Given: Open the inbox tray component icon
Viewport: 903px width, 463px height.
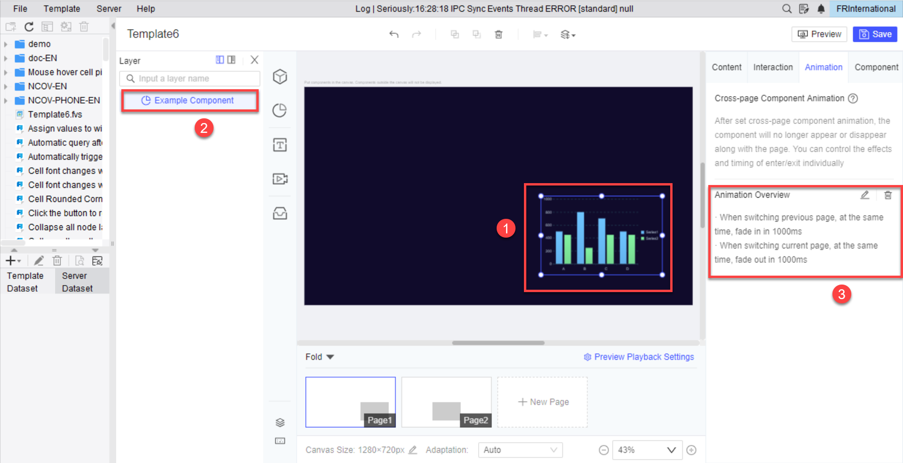Looking at the screenshot, I should point(280,213).
